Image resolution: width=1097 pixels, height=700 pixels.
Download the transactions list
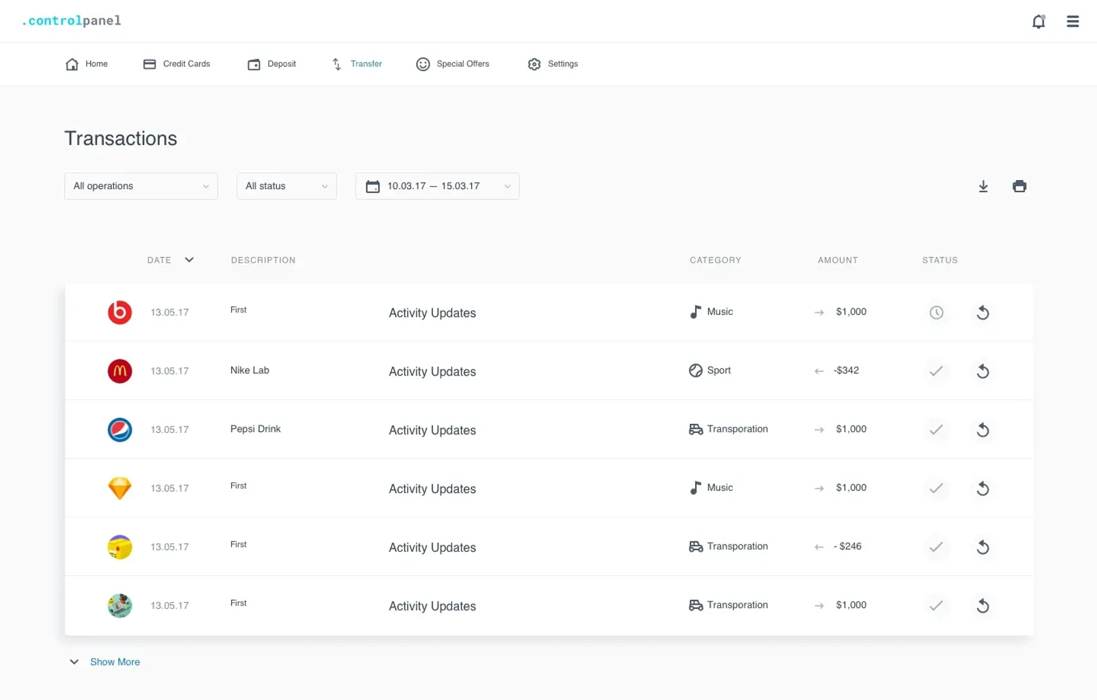click(983, 186)
